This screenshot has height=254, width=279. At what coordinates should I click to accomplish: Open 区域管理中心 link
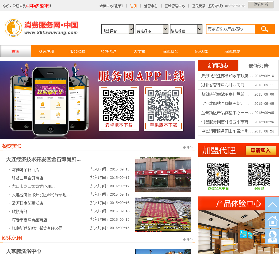(175, 6)
